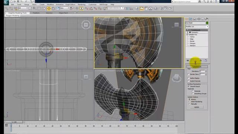Adjust the Render Iters spinner arrows
The width and height of the screenshot is (238, 134).
tap(206, 74)
